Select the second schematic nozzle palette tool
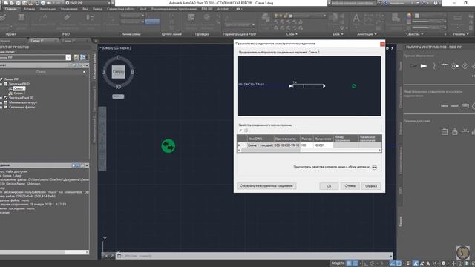475x267 pixels. (x=455, y=131)
